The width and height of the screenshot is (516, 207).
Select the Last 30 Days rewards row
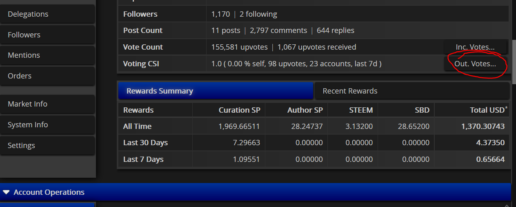point(314,143)
